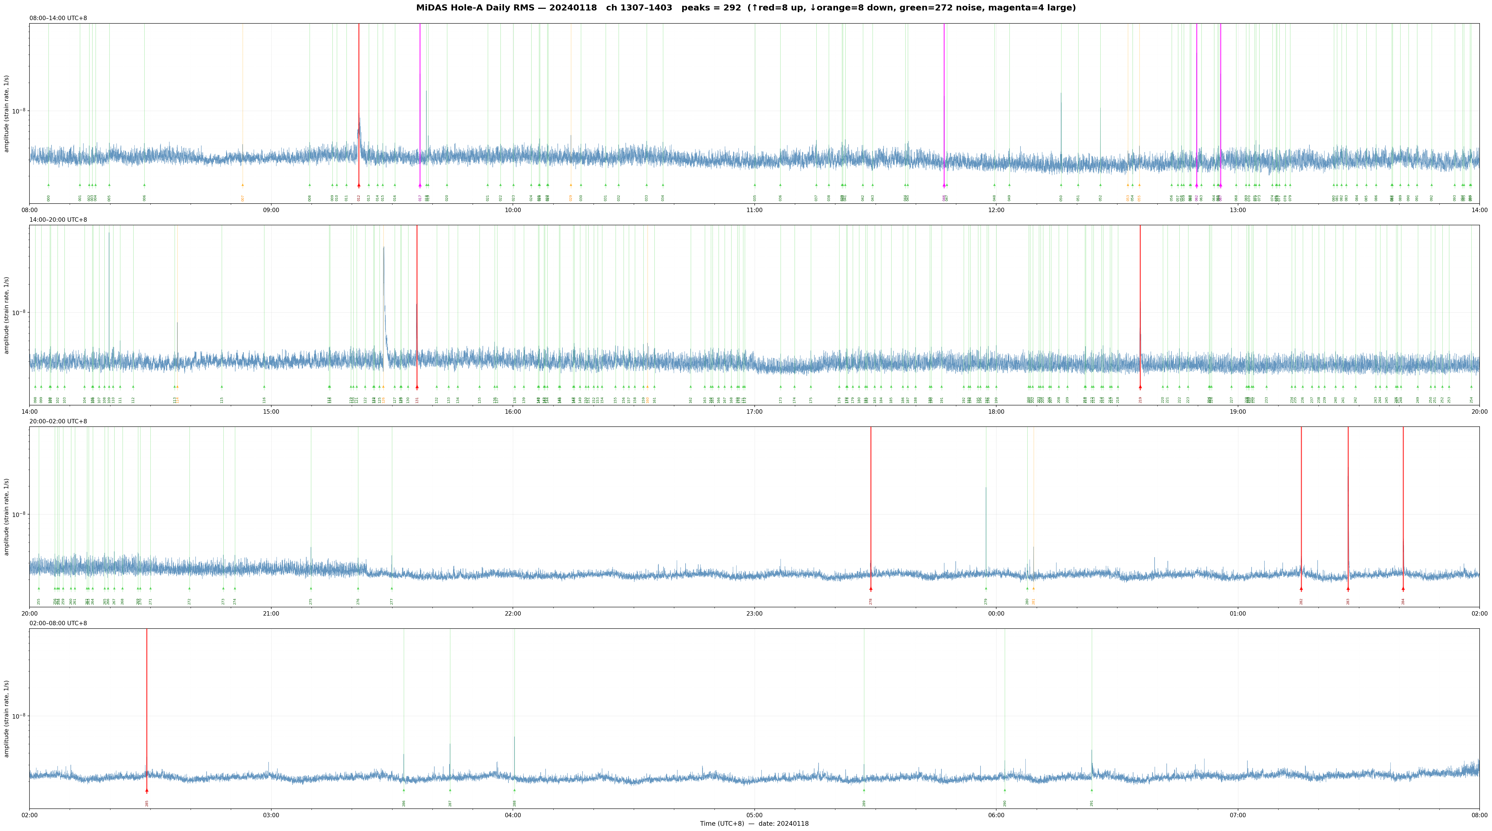Click the red triangle marker of peak 284
Image resolution: width=1492 pixels, height=831 pixels.
pyautogui.click(x=1403, y=588)
